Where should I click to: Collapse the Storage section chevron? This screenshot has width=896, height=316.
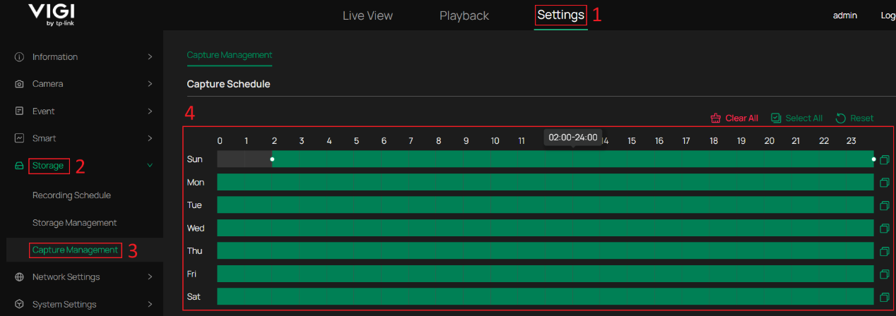[x=150, y=166]
